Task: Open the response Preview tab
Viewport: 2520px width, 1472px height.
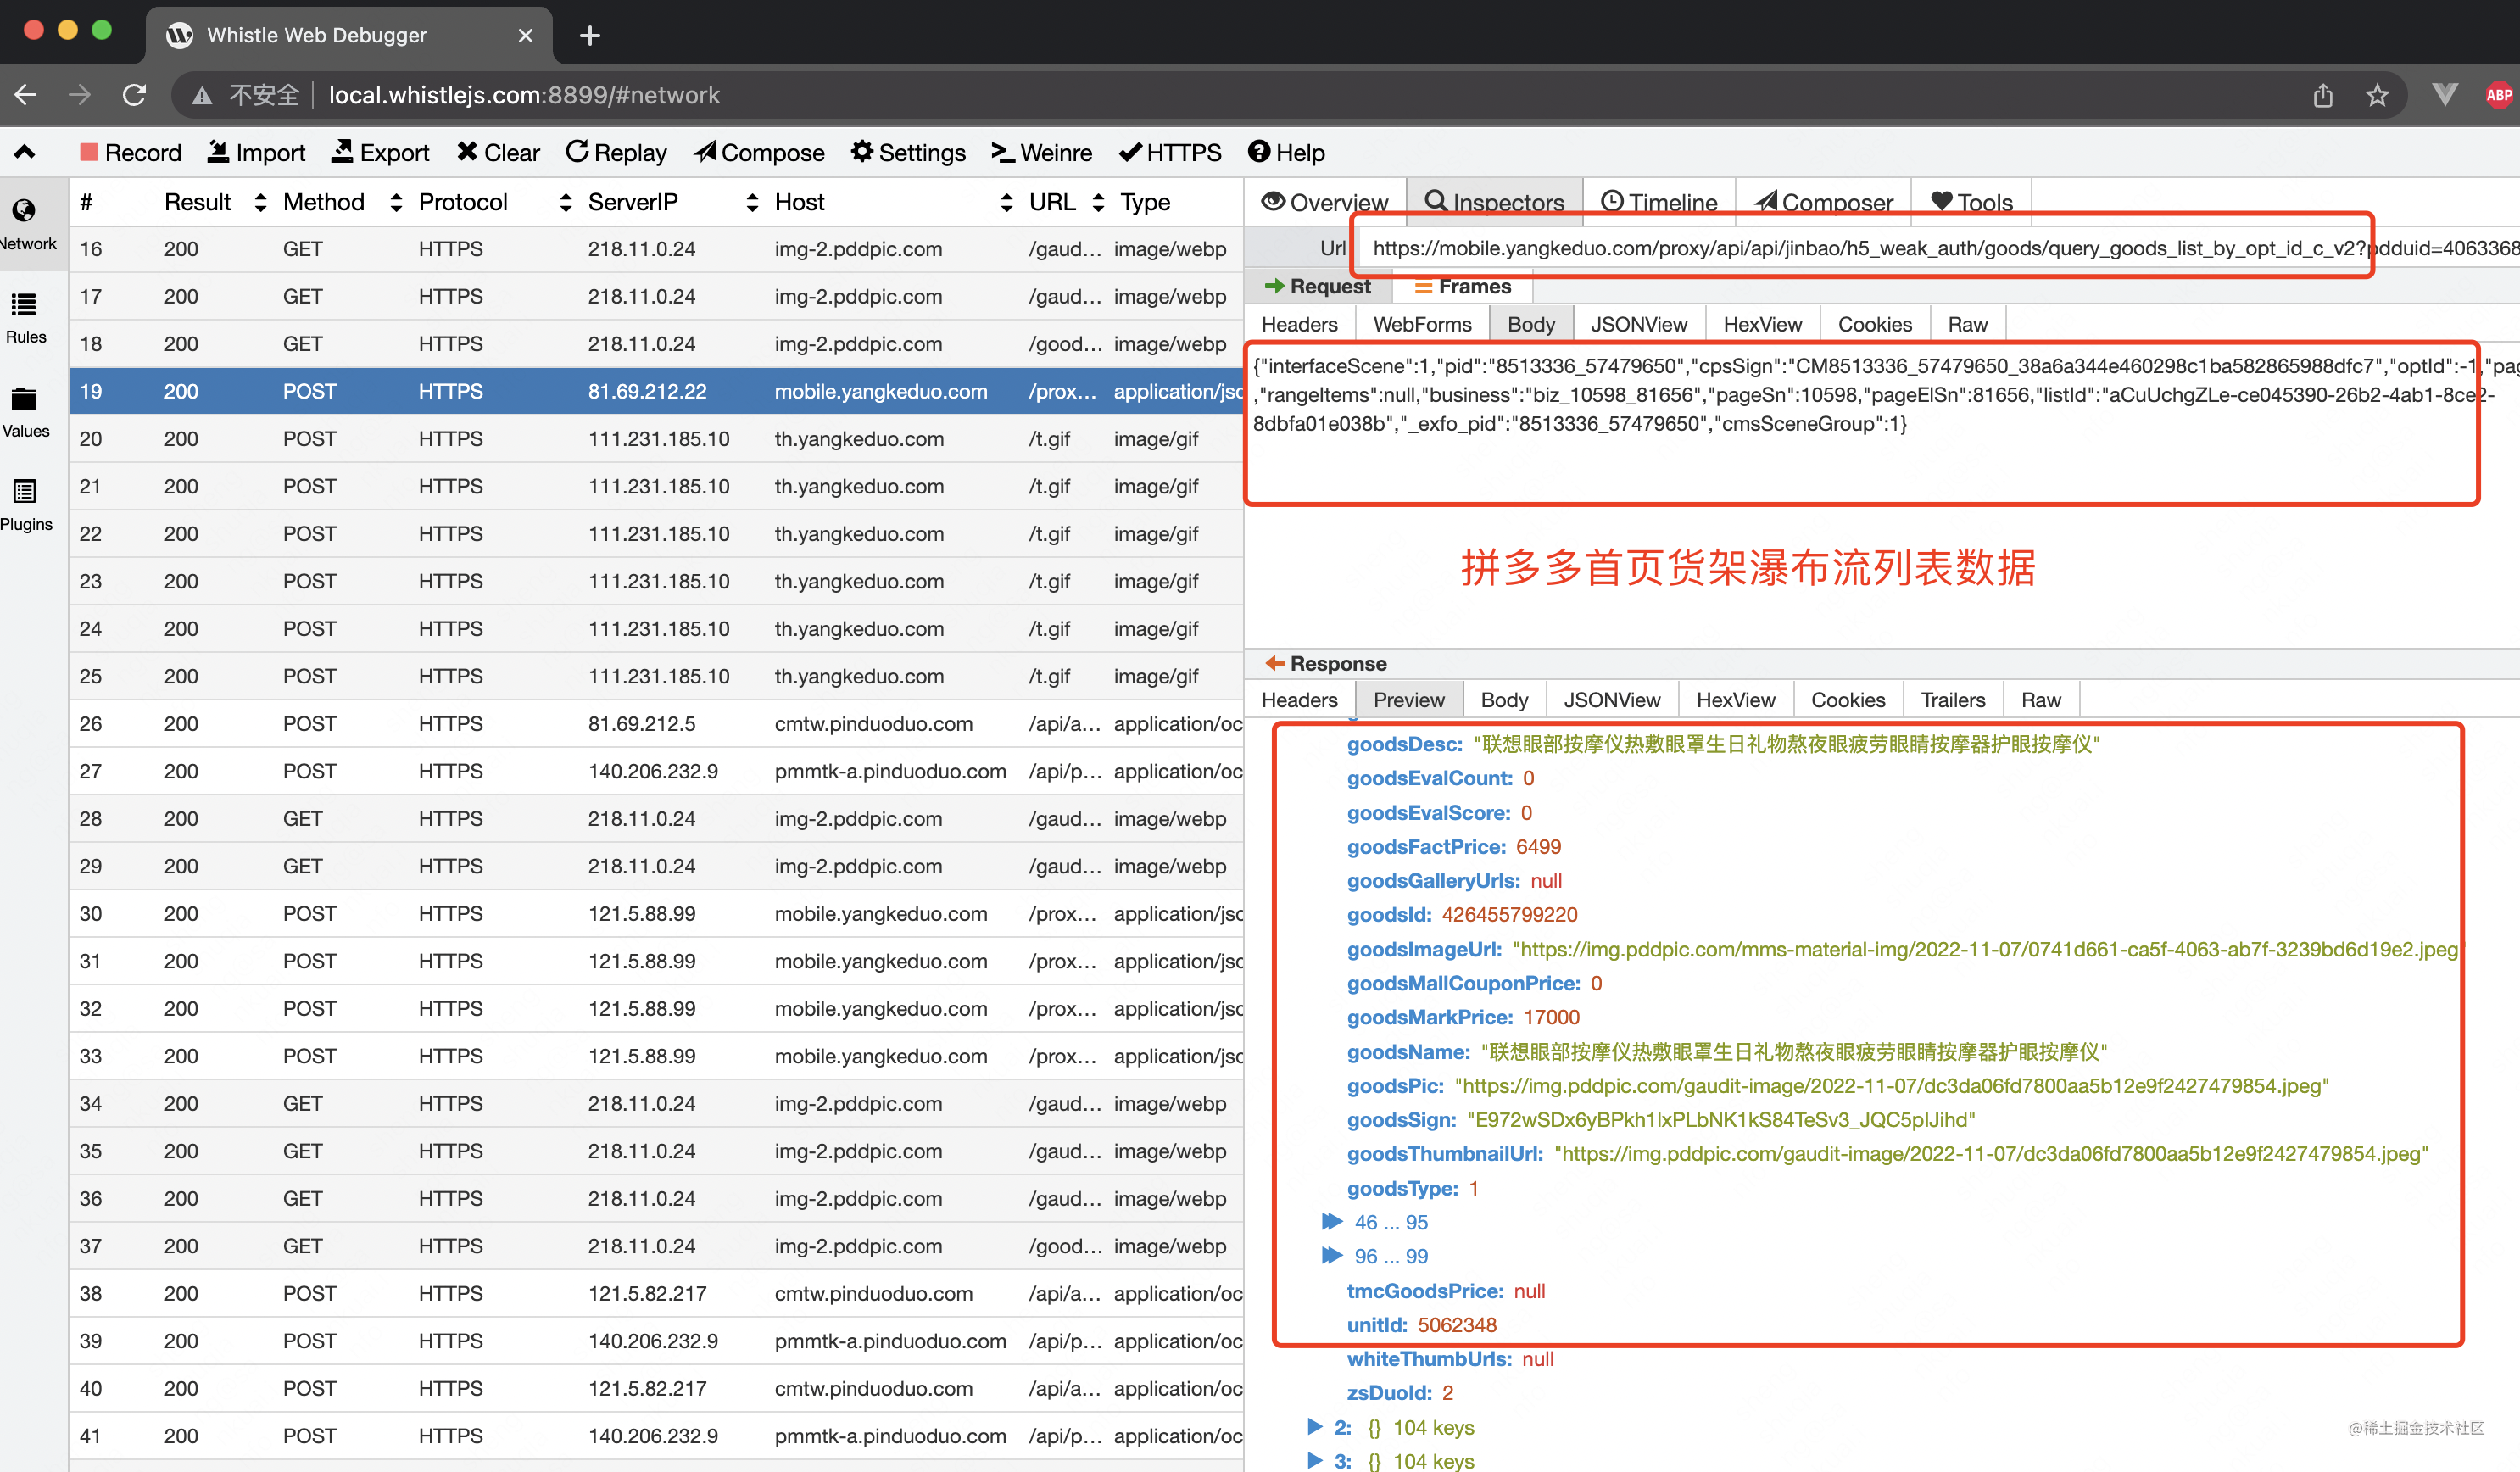Action: coord(1408,700)
